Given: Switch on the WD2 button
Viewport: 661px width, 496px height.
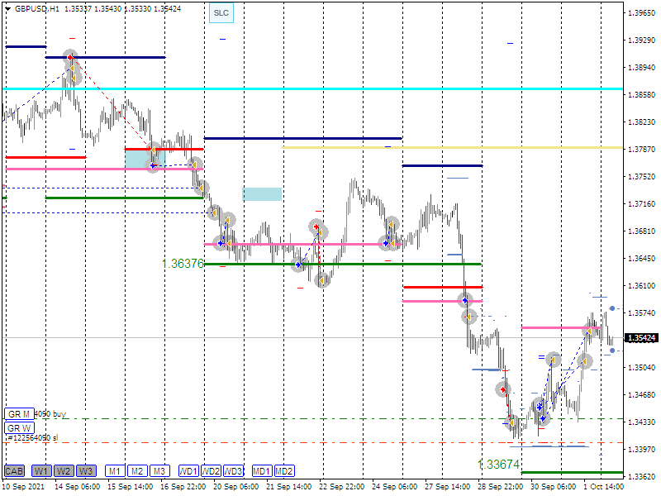Looking at the screenshot, I should [x=212, y=471].
